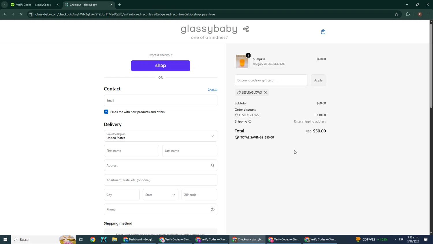This screenshot has width=433, height=244.
Task: Show hidden system tray icons
Action: coord(395,239)
